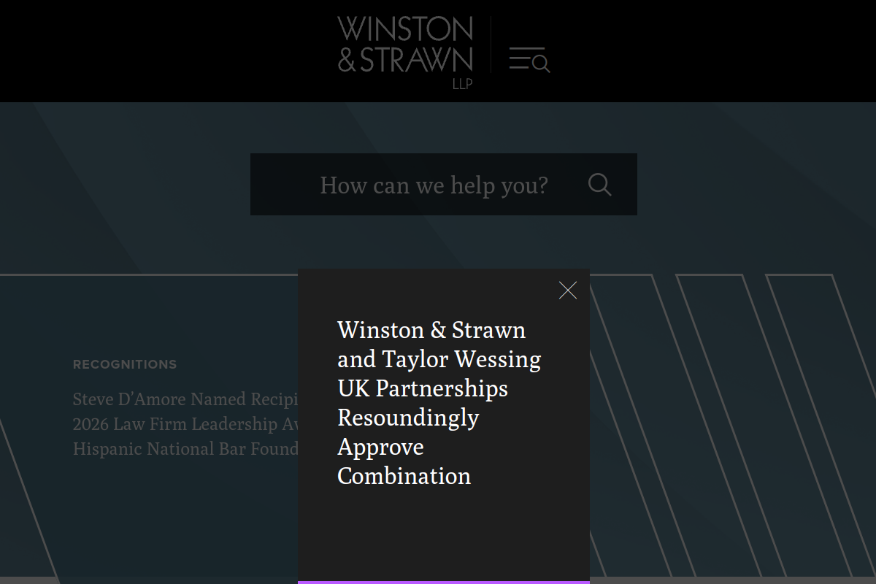Click the purple accent bar under the popup

pyautogui.click(x=443, y=582)
